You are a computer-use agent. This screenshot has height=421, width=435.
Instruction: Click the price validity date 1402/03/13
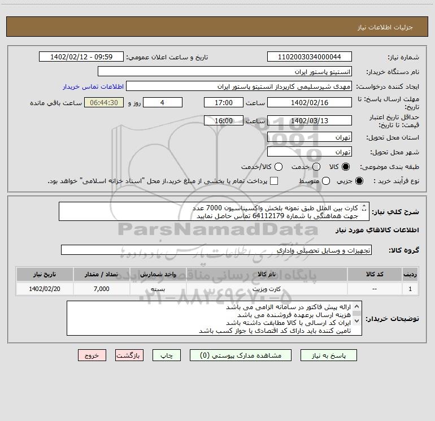pos(310,120)
